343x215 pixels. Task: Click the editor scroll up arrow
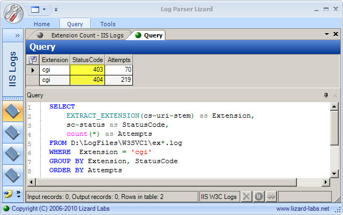tap(334, 106)
